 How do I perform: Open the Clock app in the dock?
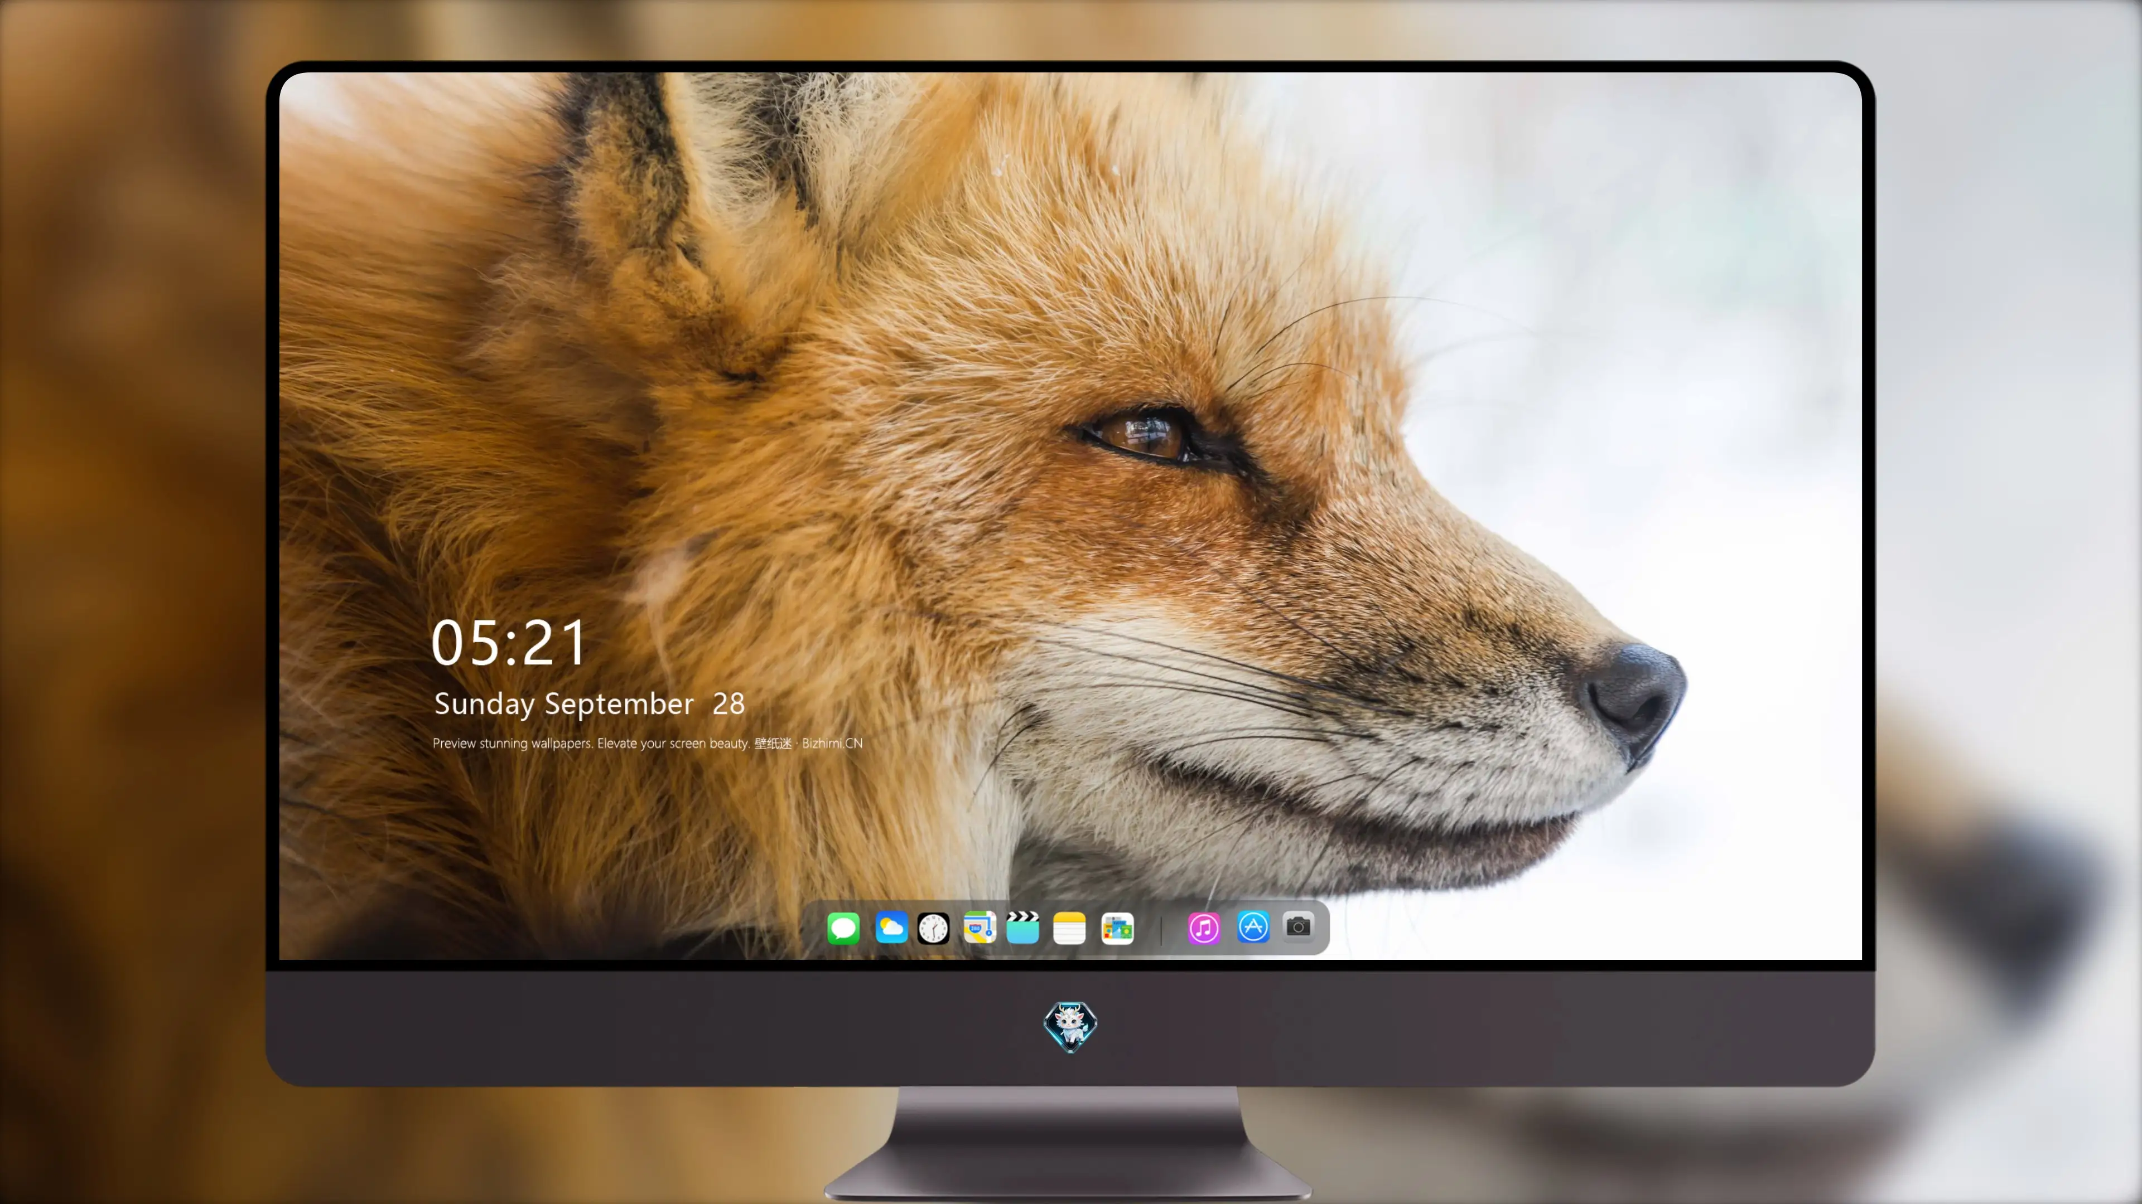tap(933, 928)
